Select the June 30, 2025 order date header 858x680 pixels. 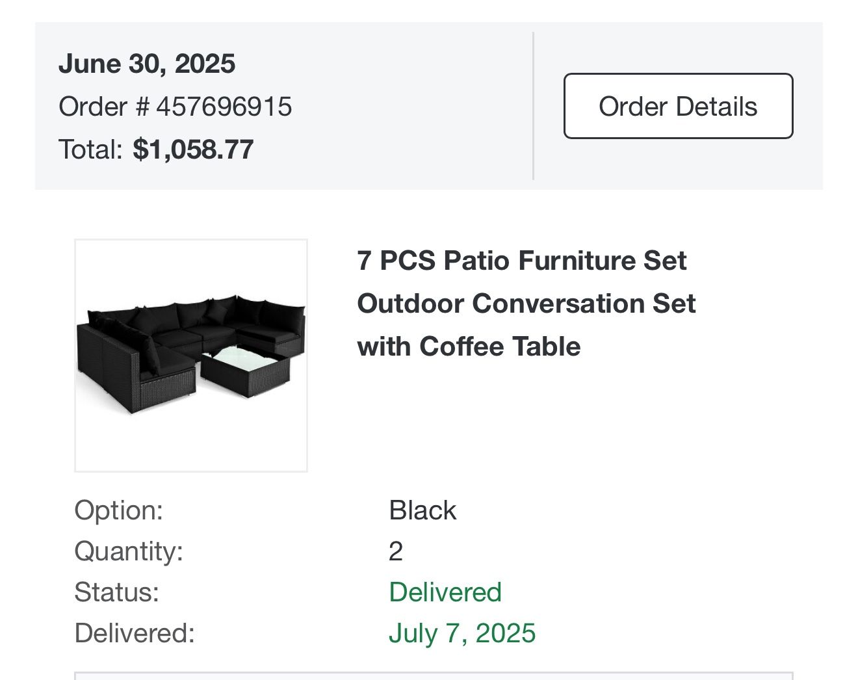(x=148, y=63)
